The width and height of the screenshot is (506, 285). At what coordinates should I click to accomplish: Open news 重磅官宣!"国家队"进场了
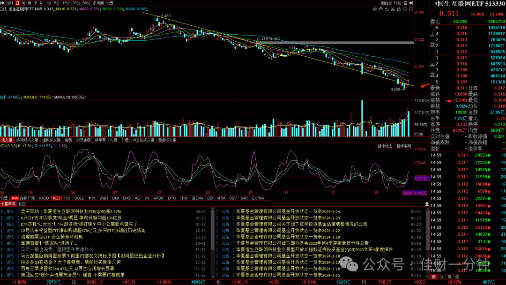pos(49,243)
